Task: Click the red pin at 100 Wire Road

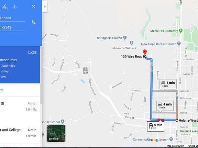Action: click(x=145, y=52)
